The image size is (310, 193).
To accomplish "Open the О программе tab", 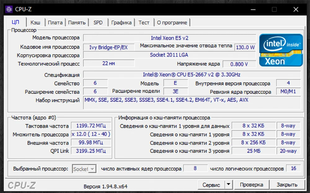I will tap(172, 22).
